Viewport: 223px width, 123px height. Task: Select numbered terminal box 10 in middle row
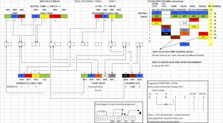pos(139,44)
